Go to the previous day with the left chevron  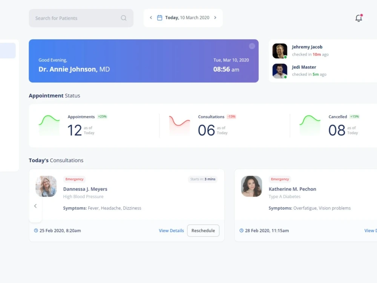tap(150, 17)
